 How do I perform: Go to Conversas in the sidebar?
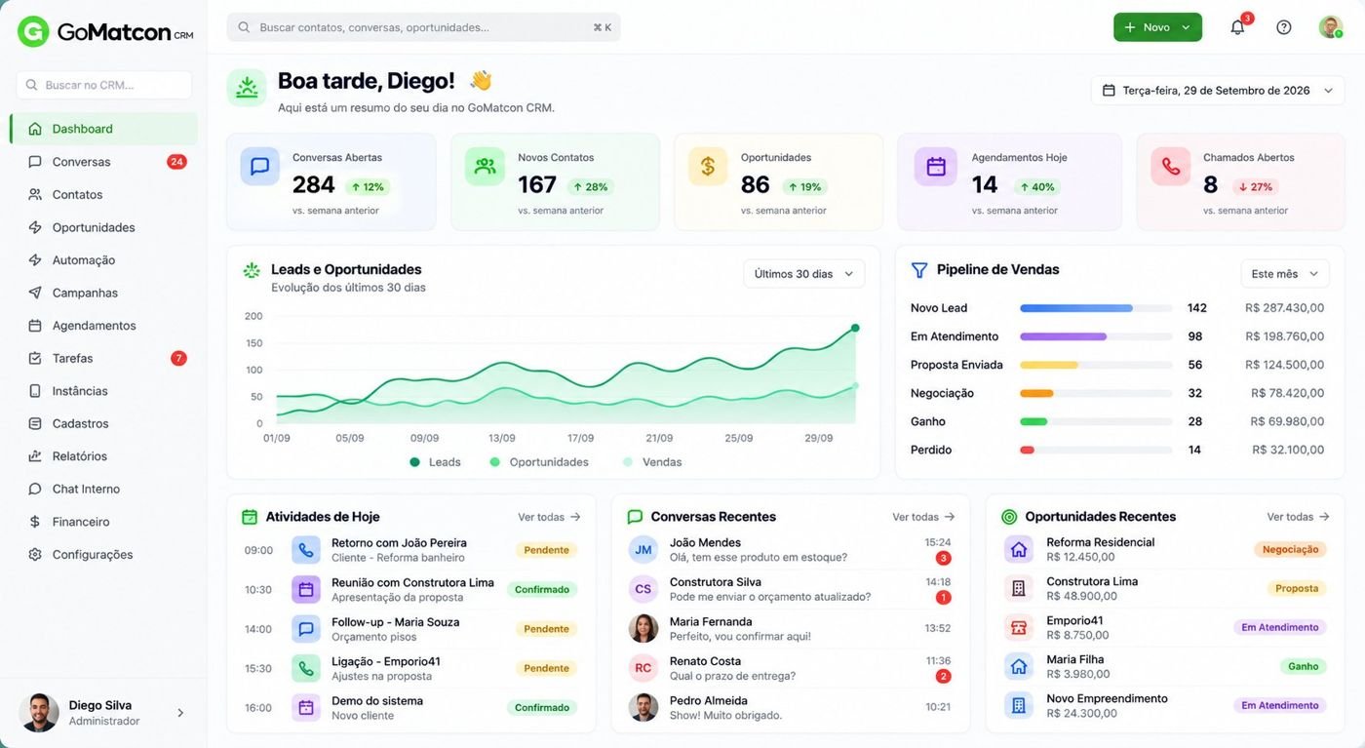[x=103, y=162]
